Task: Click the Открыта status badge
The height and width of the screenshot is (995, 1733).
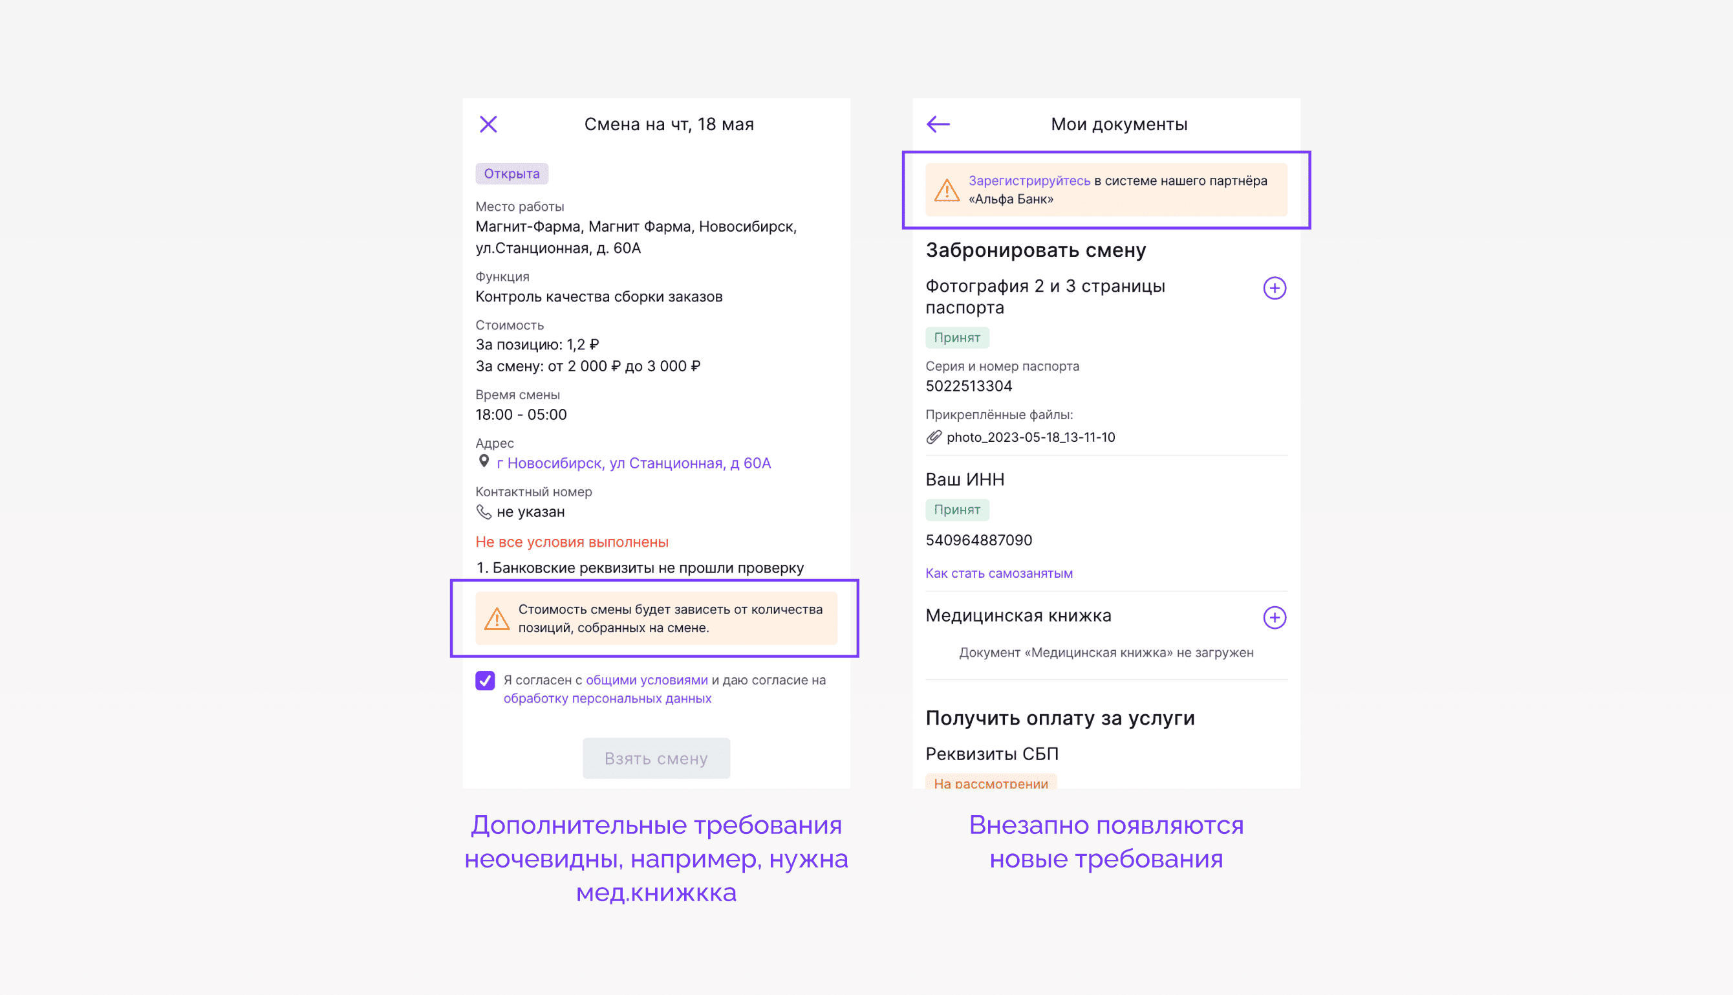Action: point(511,173)
